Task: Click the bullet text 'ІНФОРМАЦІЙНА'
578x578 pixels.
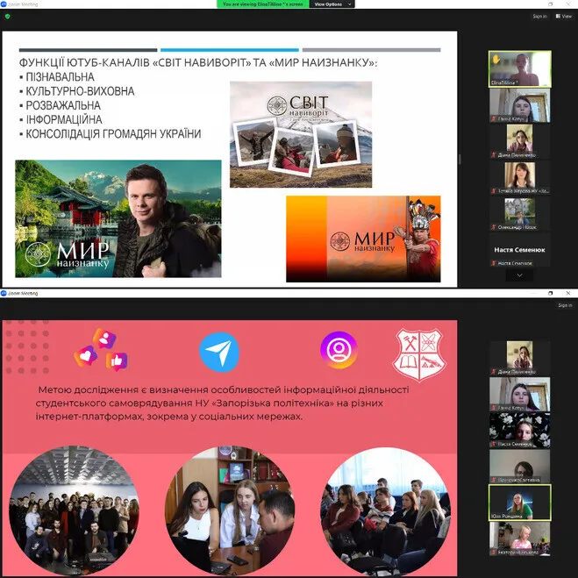Action: click(x=64, y=119)
